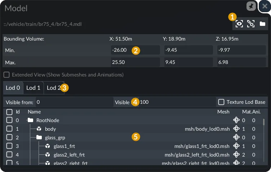Click the msh/body_lod0.msh mesh path

coord(207,129)
